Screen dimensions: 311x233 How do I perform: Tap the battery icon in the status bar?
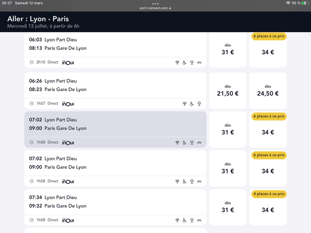pos(305,3)
